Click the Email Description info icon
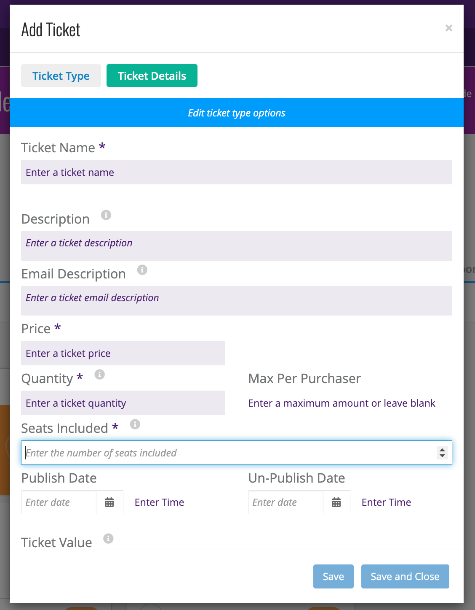Viewport: 475px width, 610px height. (142, 270)
